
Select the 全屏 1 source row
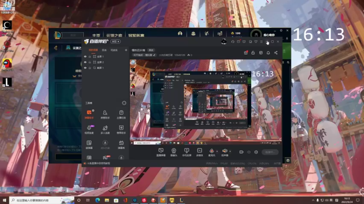105,56
